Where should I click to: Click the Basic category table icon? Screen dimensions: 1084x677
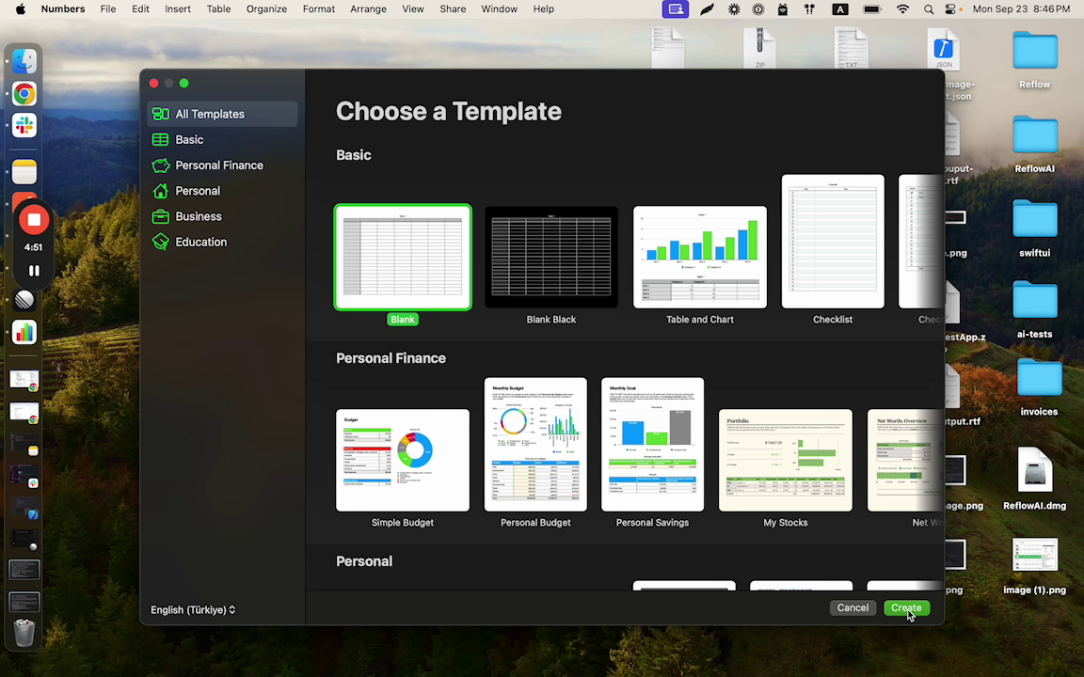point(160,139)
